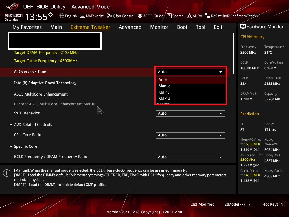Expand the AVX Related Controls section
The image size is (289, 217).
click(33, 125)
